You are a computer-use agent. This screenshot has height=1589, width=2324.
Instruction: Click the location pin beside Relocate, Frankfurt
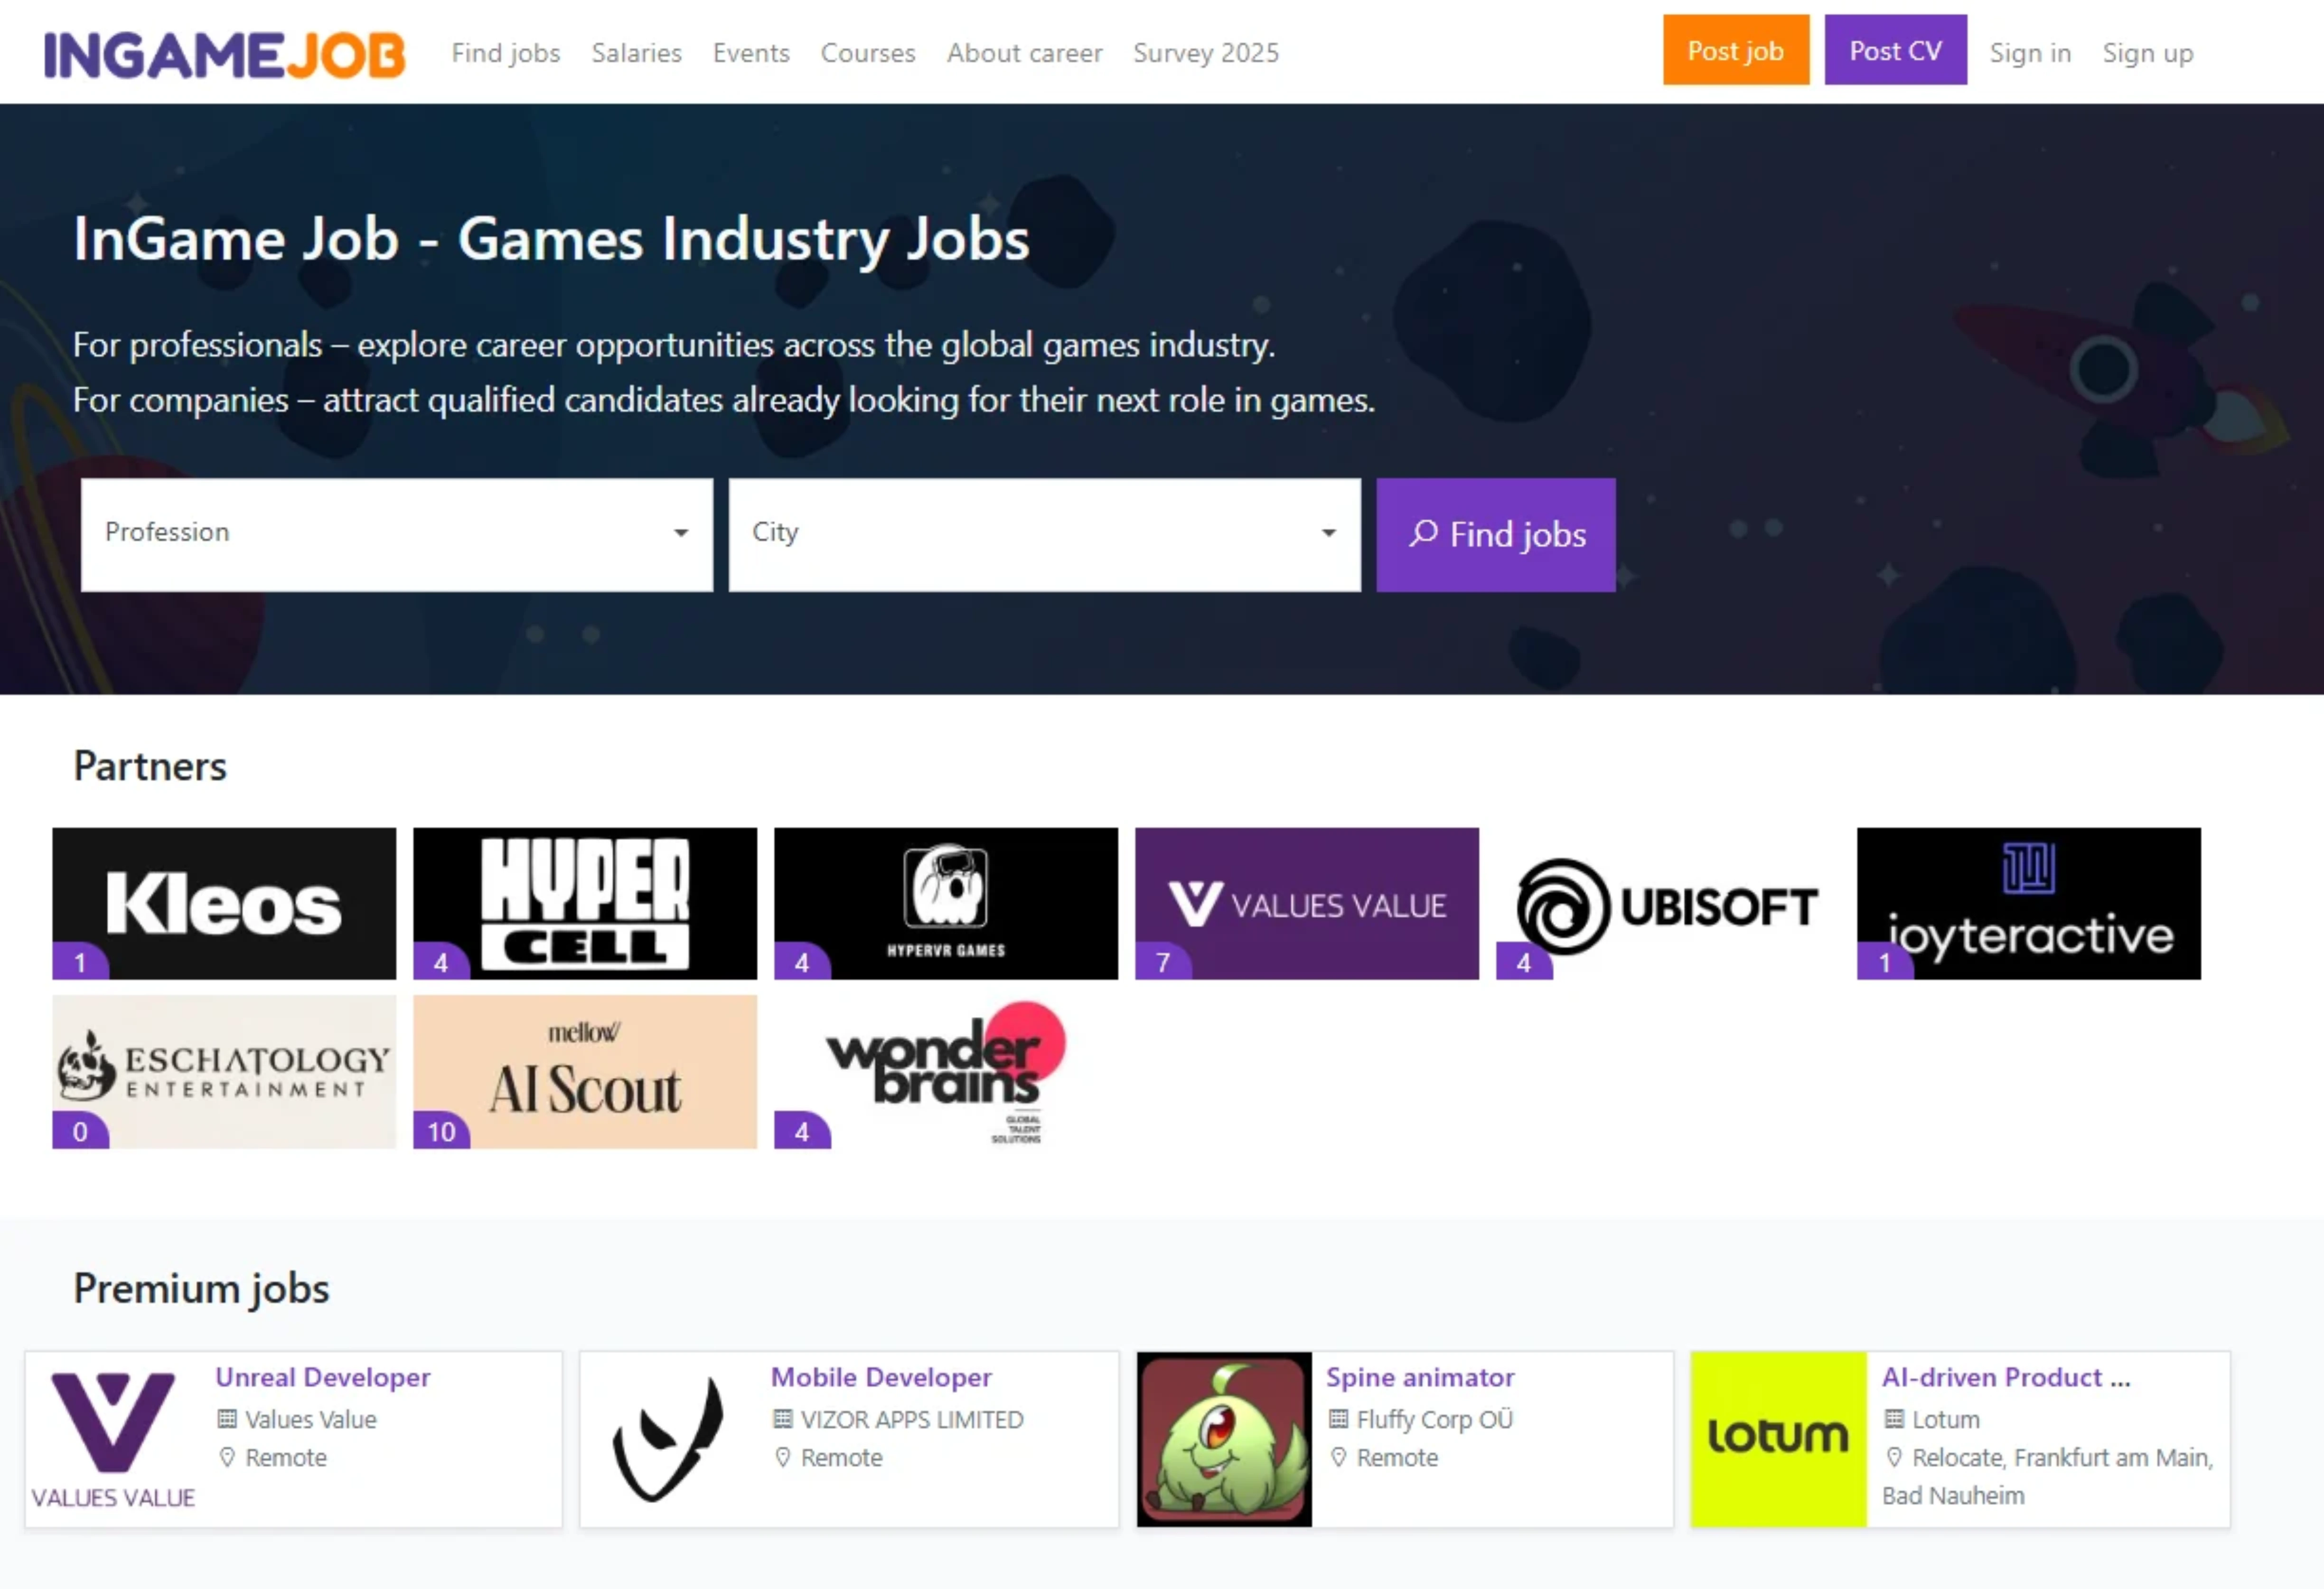tap(1894, 1457)
